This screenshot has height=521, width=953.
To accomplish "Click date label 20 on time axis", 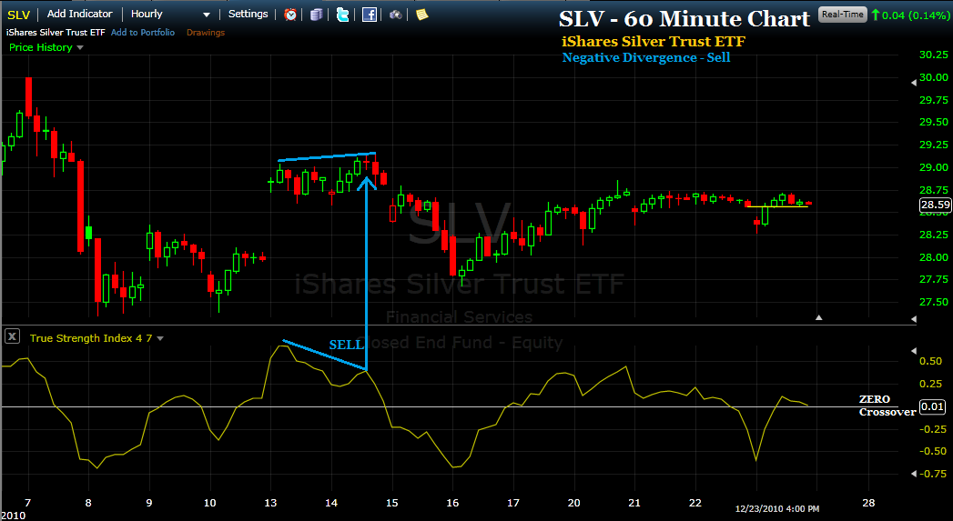I will click(573, 503).
